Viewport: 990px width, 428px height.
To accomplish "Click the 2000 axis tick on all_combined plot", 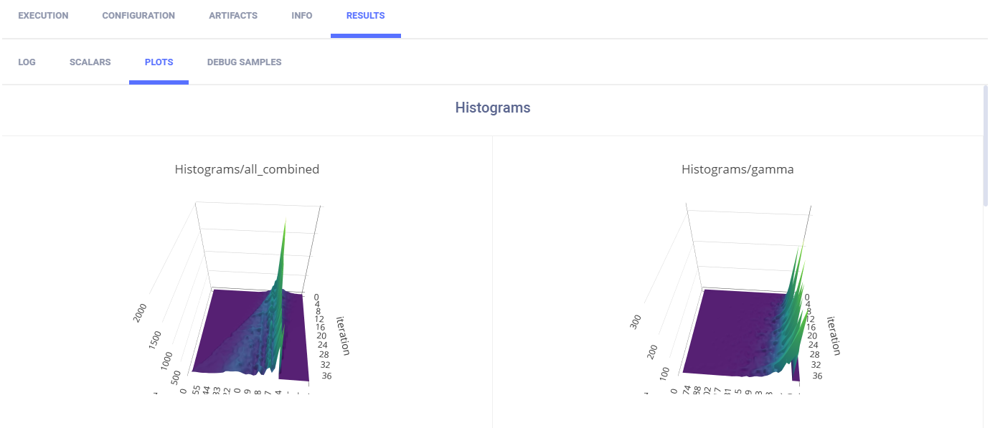I will [140, 314].
